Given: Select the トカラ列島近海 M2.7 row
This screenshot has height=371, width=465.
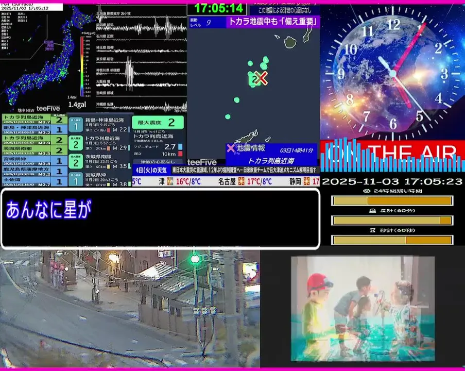Looking at the screenshot, I should (x=35, y=120).
